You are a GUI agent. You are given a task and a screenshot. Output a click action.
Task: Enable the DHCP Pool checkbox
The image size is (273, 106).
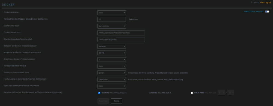pos(192,93)
